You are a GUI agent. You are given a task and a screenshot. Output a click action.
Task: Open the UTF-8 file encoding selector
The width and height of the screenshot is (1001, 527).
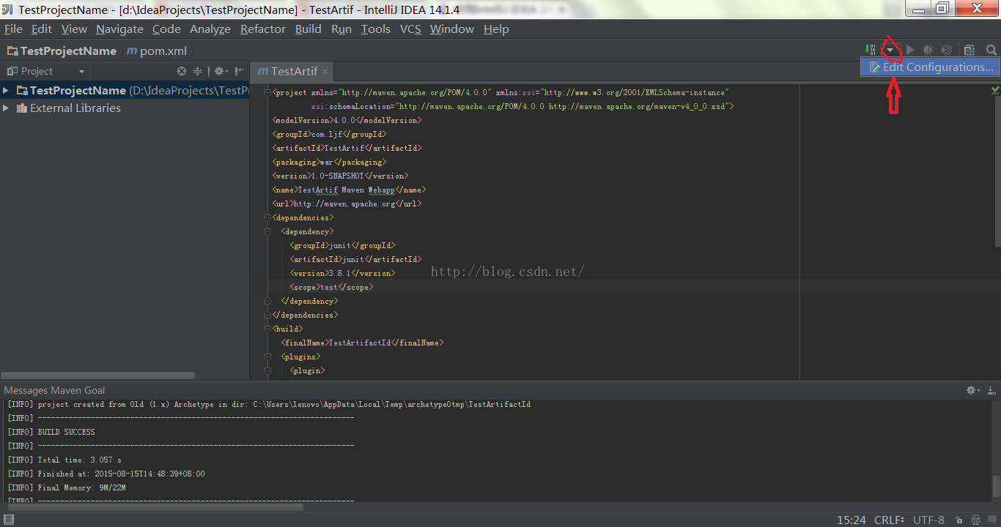pyautogui.click(x=928, y=520)
